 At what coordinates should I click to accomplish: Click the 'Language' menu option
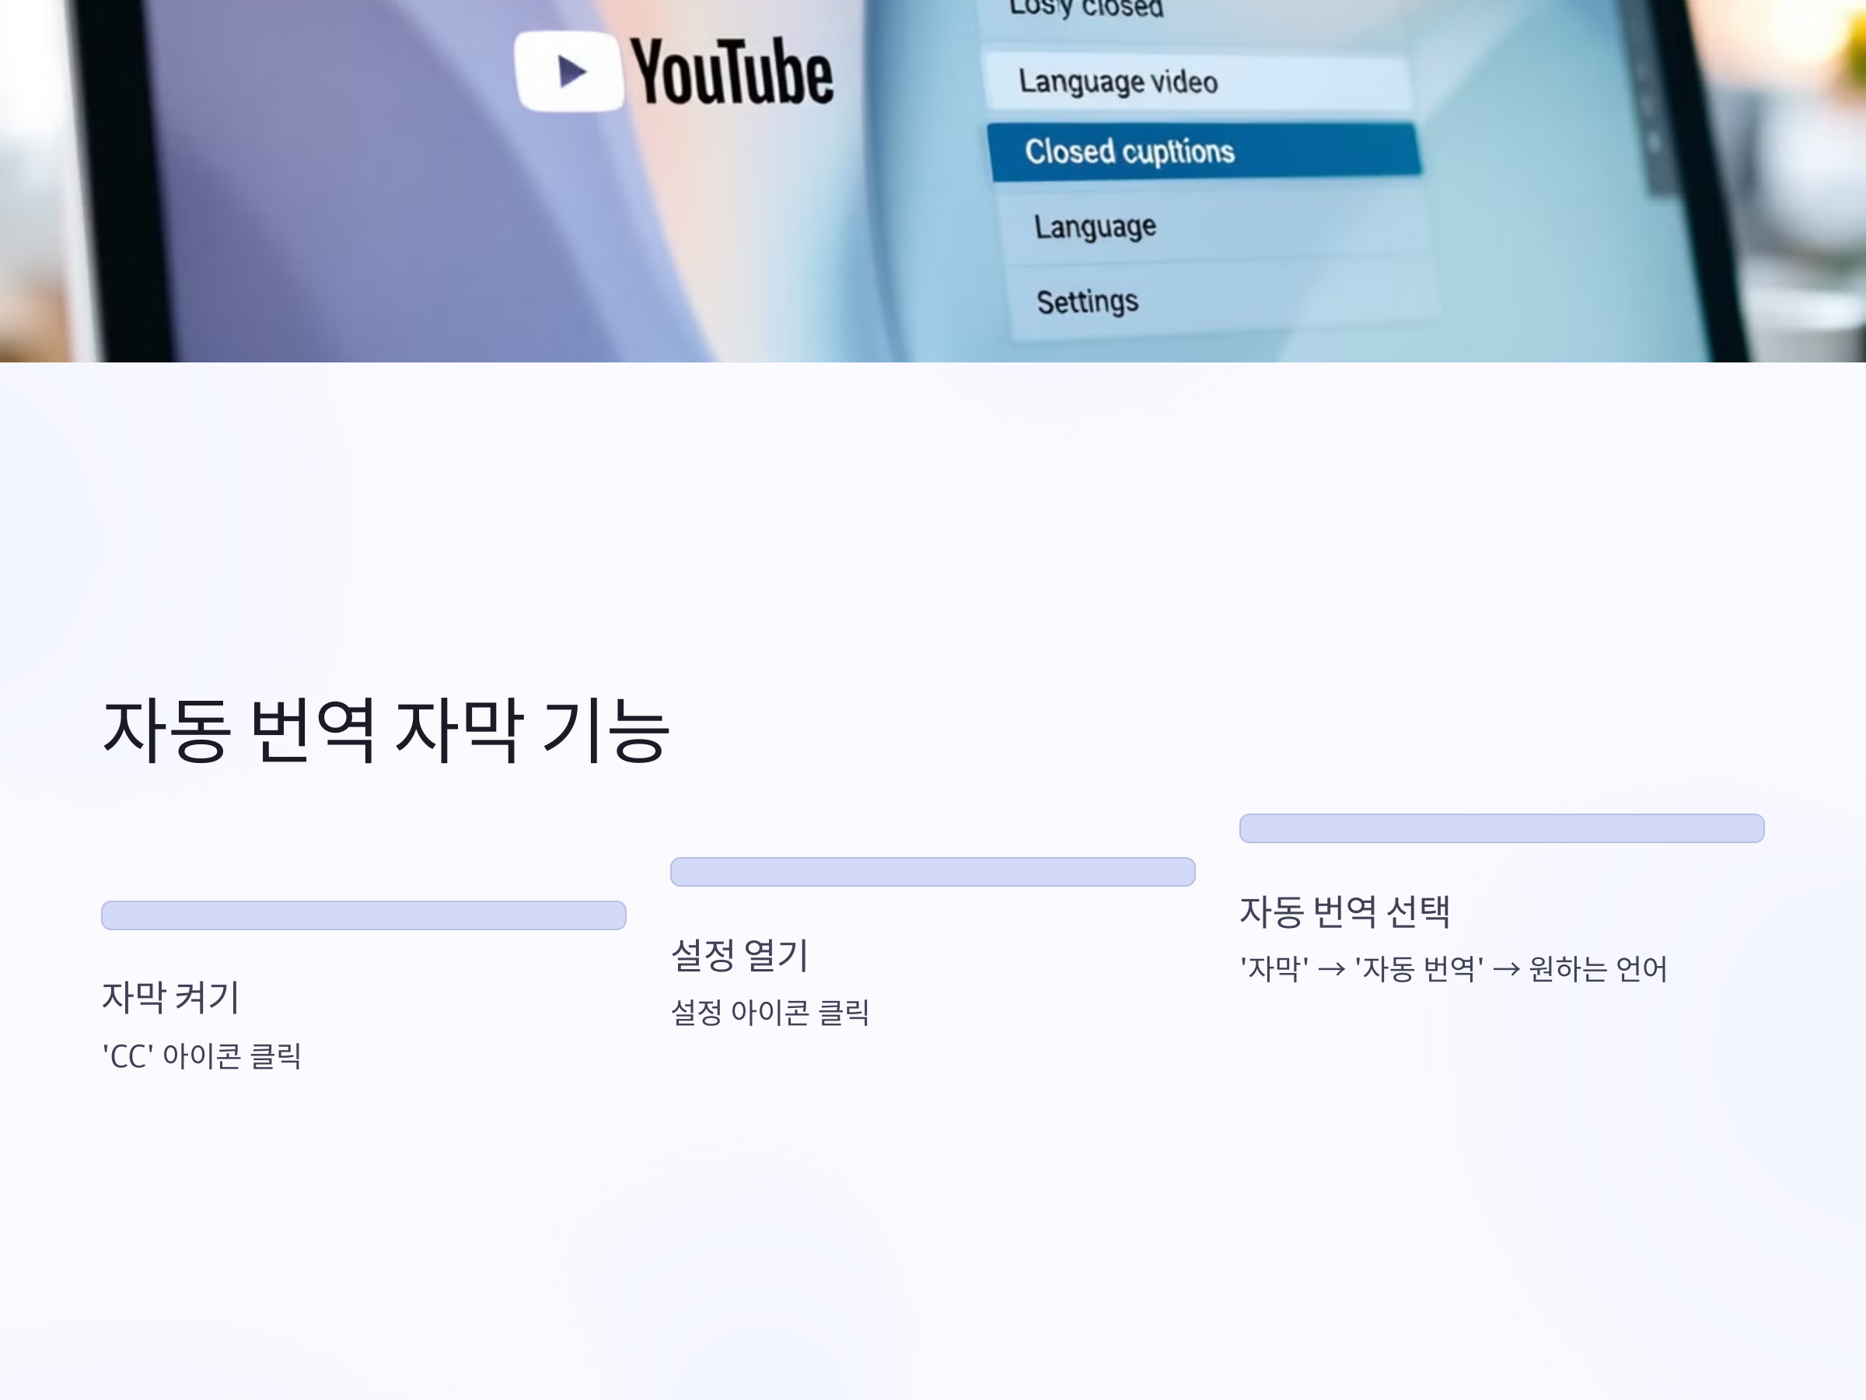(1095, 226)
